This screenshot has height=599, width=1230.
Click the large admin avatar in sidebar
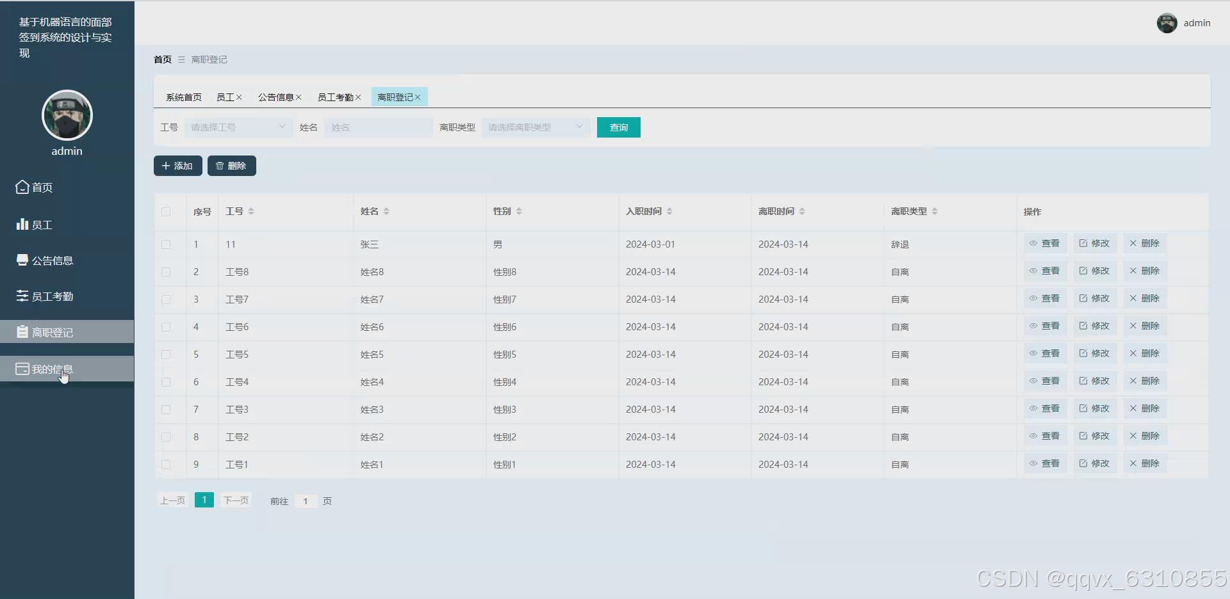[x=67, y=115]
